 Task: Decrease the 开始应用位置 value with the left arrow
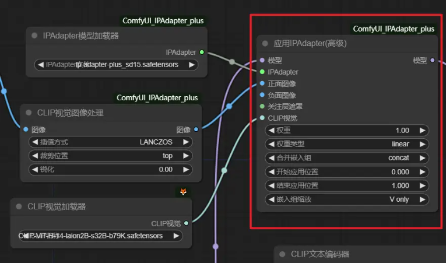click(x=271, y=171)
